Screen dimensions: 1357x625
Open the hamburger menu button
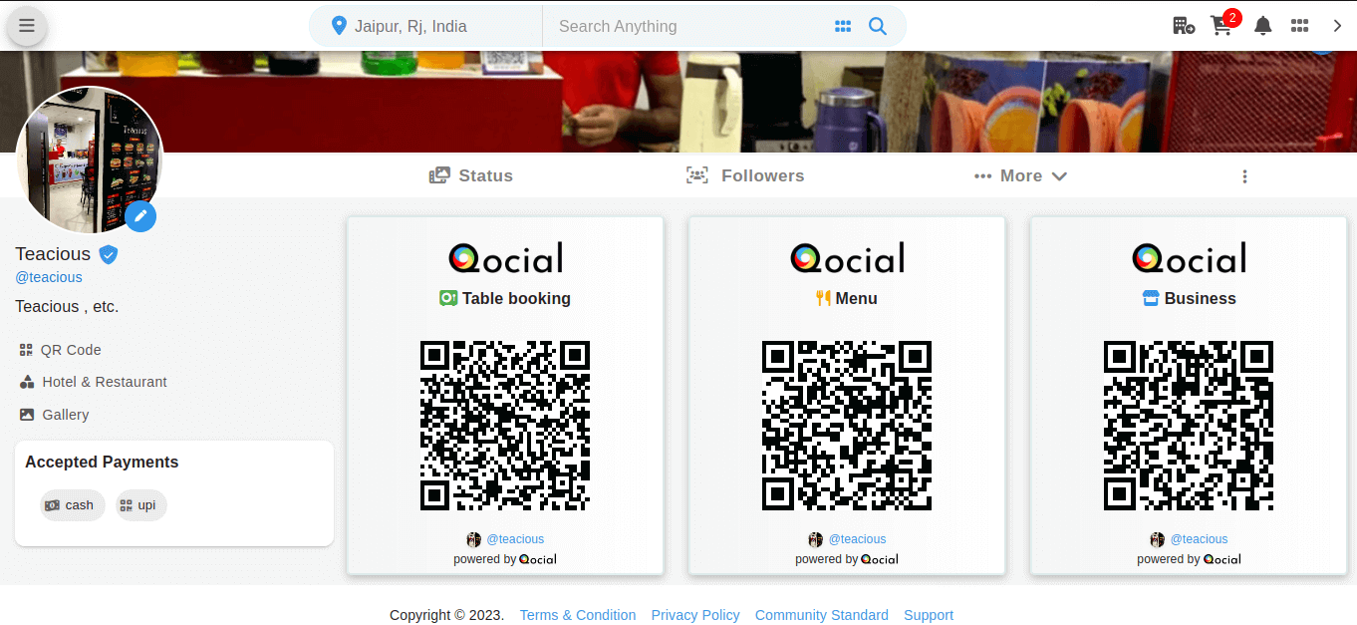27,26
